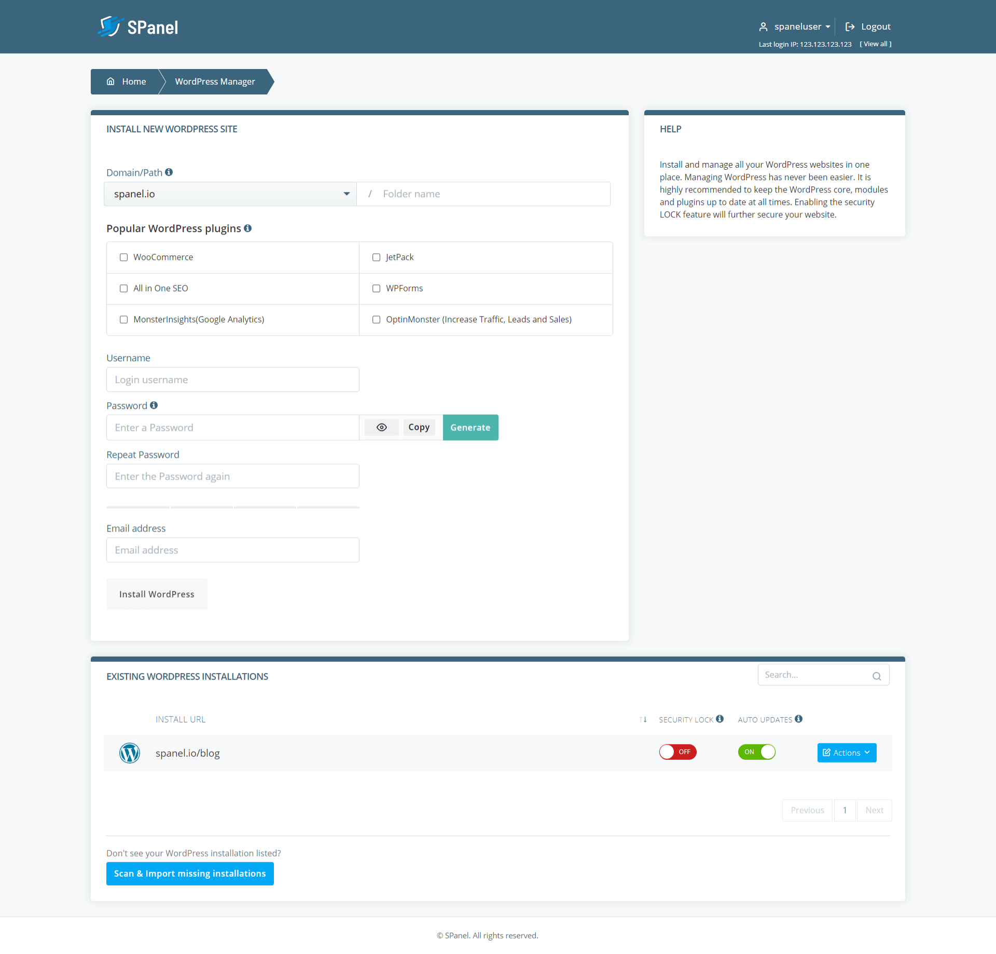Click the Auto Updates info icon

[799, 719]
